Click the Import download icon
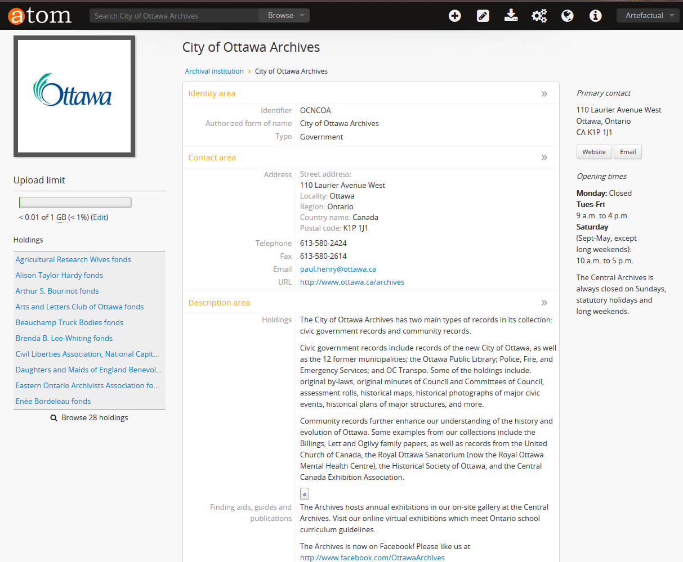Image resolution: width=683 pixels, height=562 pixels. 511,16
